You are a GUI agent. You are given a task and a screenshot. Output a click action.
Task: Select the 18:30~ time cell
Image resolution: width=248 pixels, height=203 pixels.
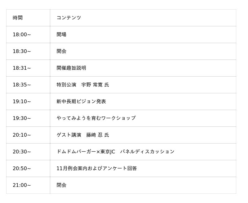tap(22, 51)
